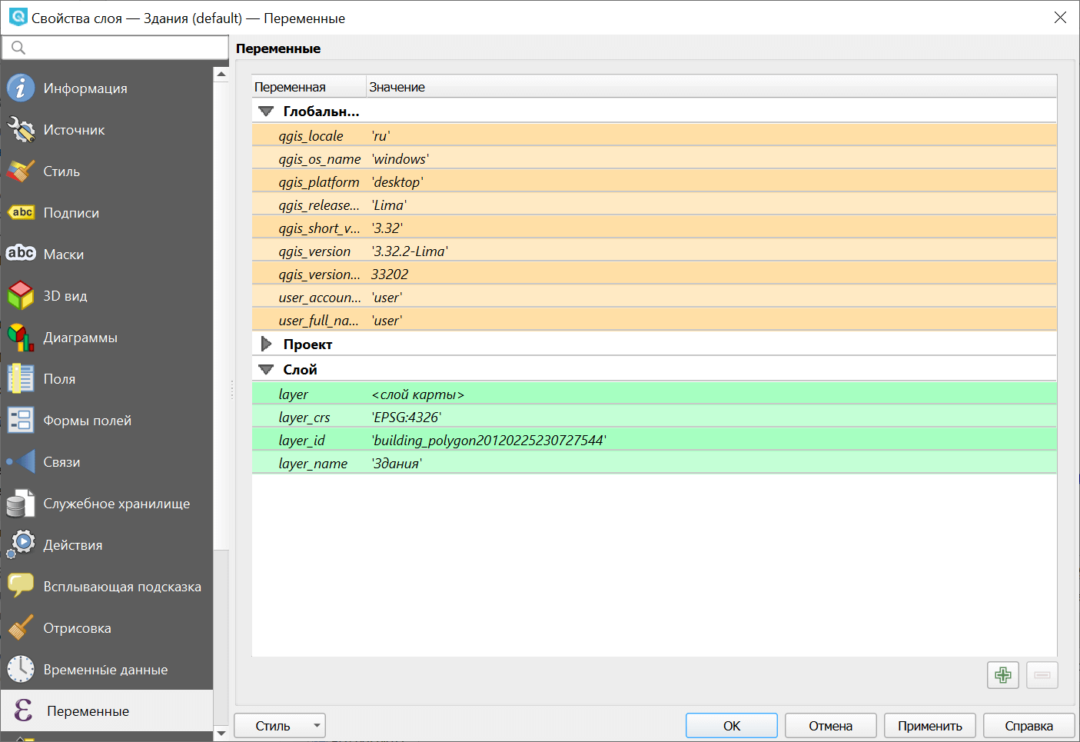The width and height of the screenshot is (1080, 742).
Task: Select the Временные данные clock icon
Action: 20,669
